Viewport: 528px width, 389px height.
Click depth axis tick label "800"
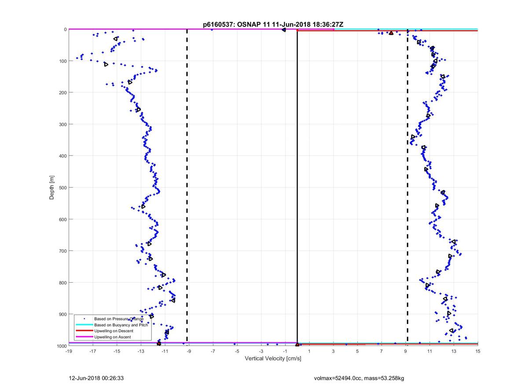coord(62,282)
